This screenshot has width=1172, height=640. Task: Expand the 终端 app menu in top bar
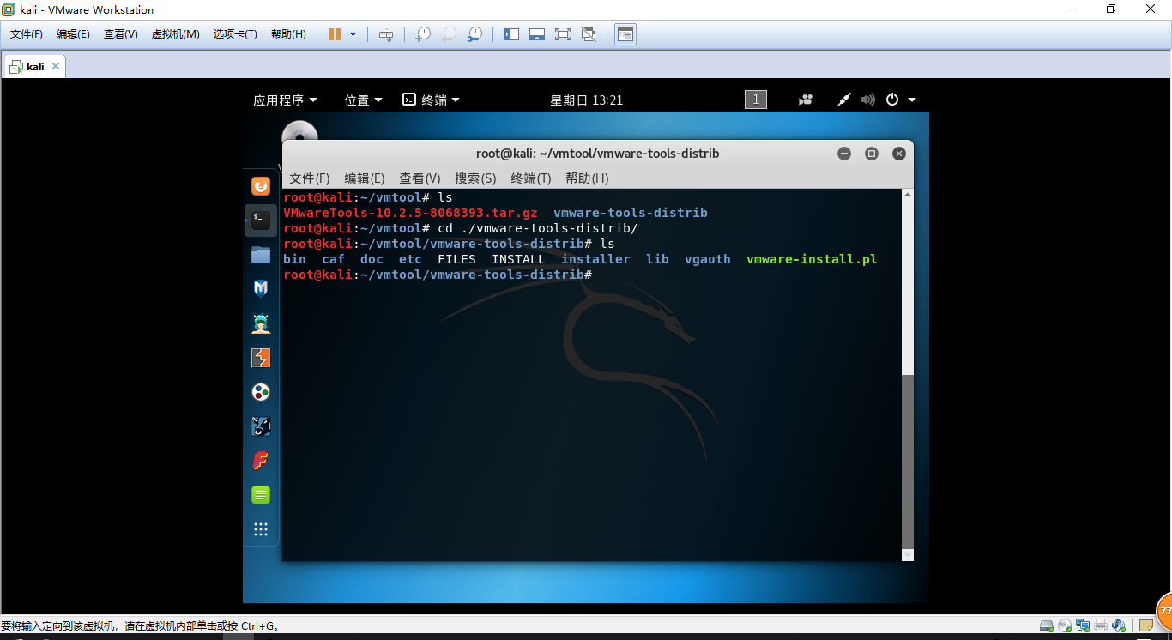point(432,100)
